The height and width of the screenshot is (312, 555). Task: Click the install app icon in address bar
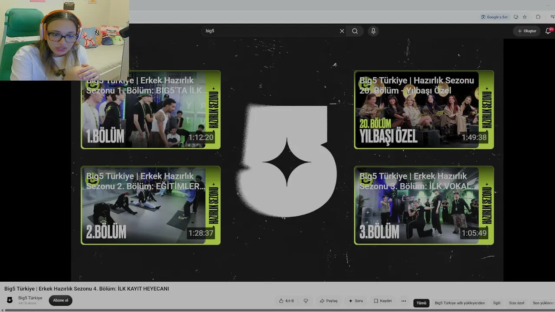(x=516, y=17)
